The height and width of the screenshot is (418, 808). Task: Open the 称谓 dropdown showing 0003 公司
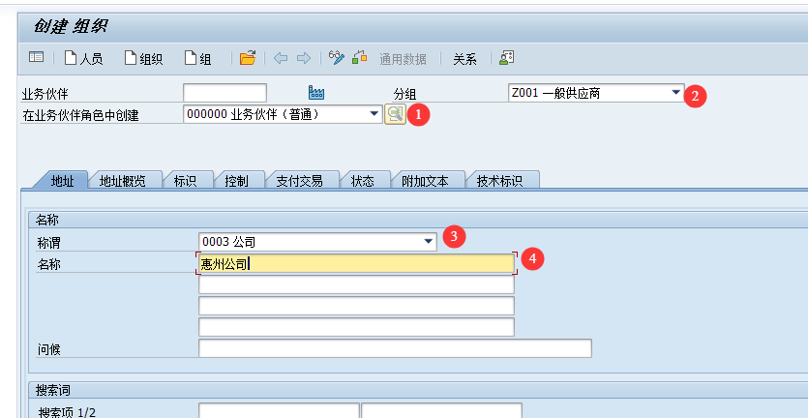pos(428,241)
